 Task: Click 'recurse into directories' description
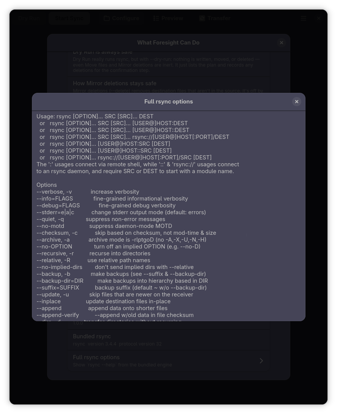pyautogui.click(x=120, y=254)
